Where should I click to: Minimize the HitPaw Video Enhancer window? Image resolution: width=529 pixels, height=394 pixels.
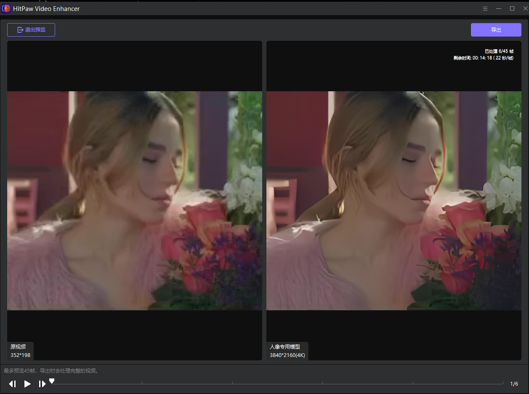(499, 8)
